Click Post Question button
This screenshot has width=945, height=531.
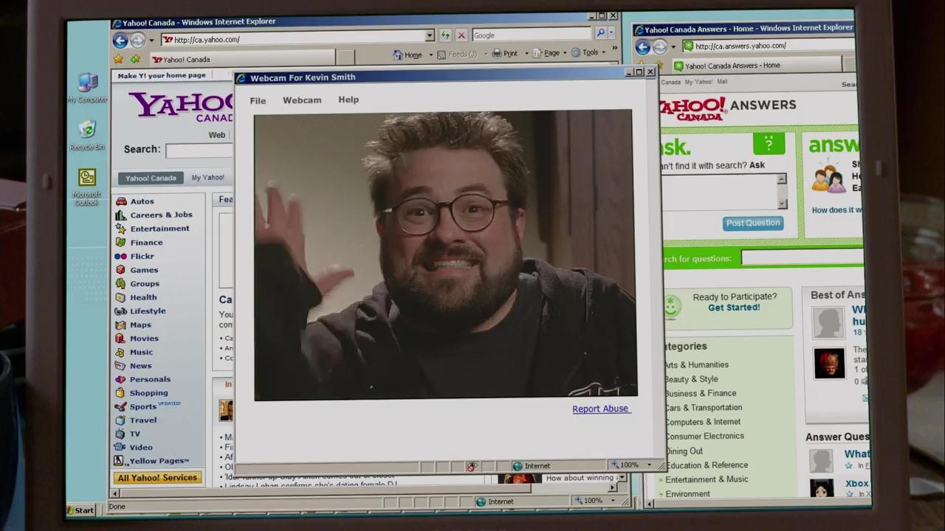(753, 223)
